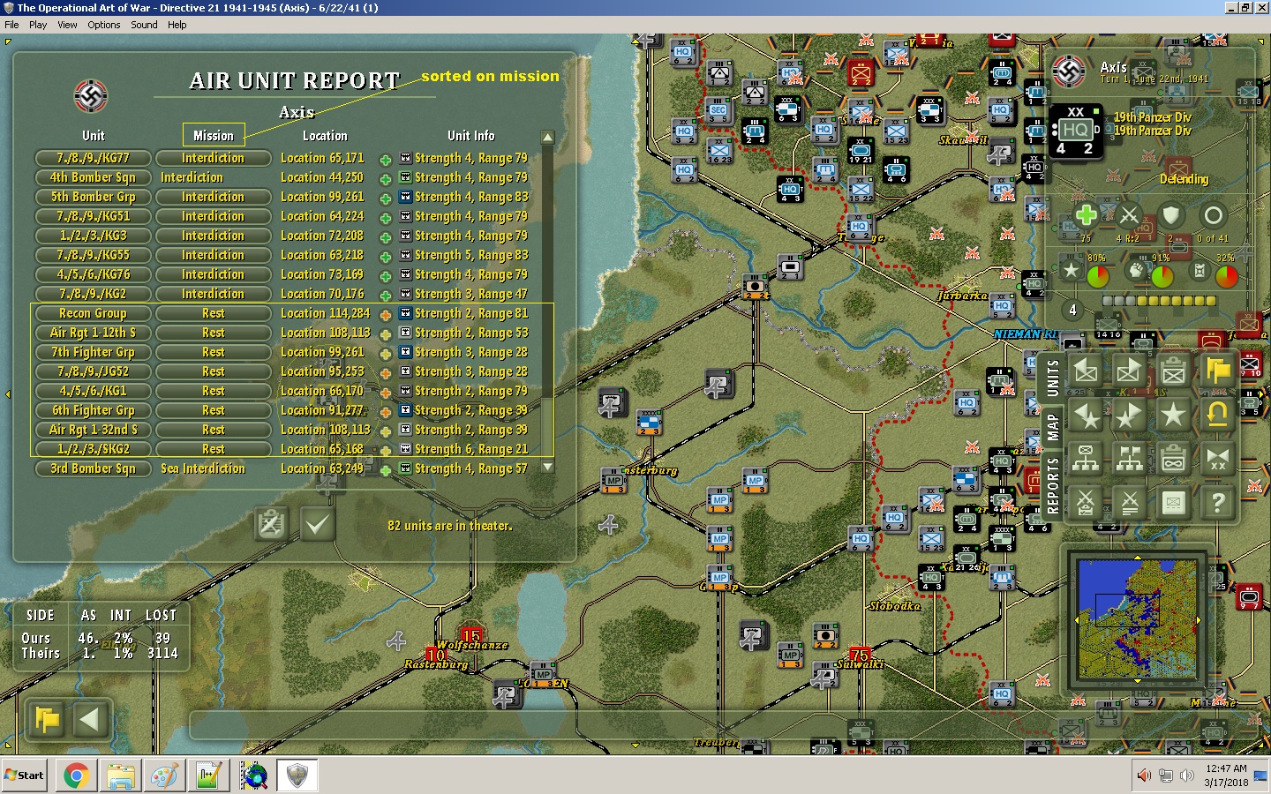Open the View menu

[x=67, y=25]
